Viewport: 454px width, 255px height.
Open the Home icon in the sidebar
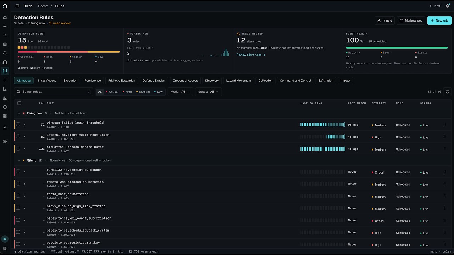(5, 17)
